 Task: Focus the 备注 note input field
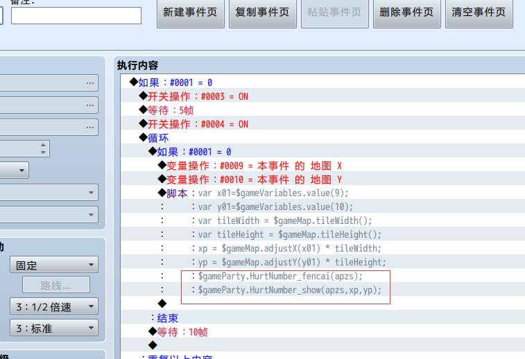click(76, 16)
